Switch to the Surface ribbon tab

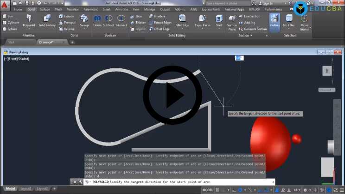[45, 9]
